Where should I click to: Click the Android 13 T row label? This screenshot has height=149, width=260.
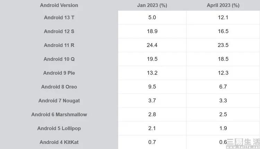click(x=59, y=18)
